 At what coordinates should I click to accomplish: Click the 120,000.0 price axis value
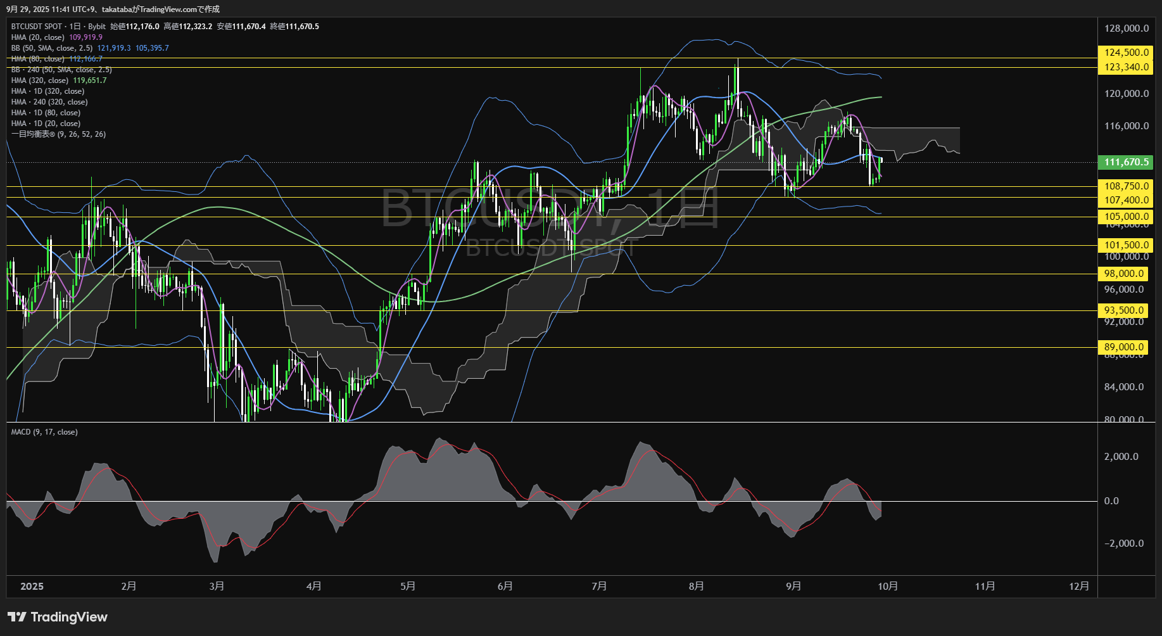point(1127,94)
